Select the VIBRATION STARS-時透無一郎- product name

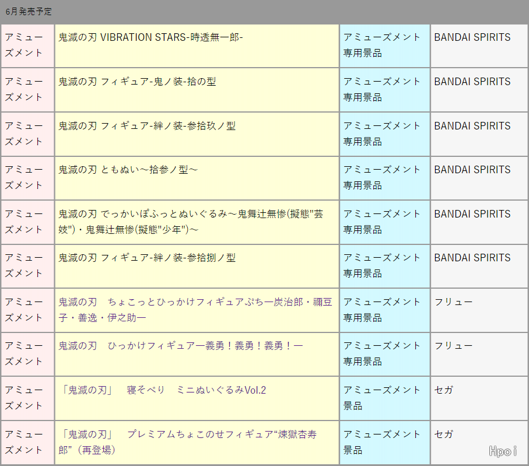(x=150, y=37)
